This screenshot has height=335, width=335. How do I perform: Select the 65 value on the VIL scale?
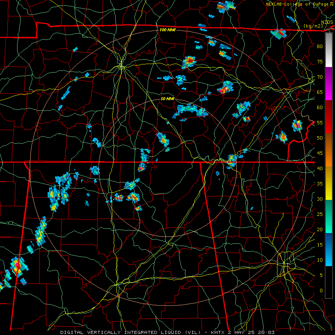coord(320,92)
